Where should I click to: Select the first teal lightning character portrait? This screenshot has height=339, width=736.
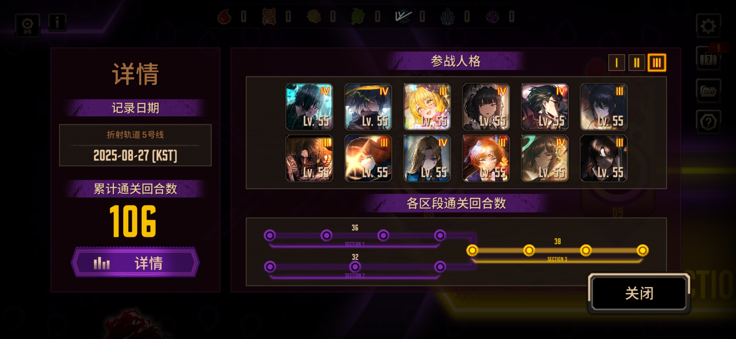point(309,107)
